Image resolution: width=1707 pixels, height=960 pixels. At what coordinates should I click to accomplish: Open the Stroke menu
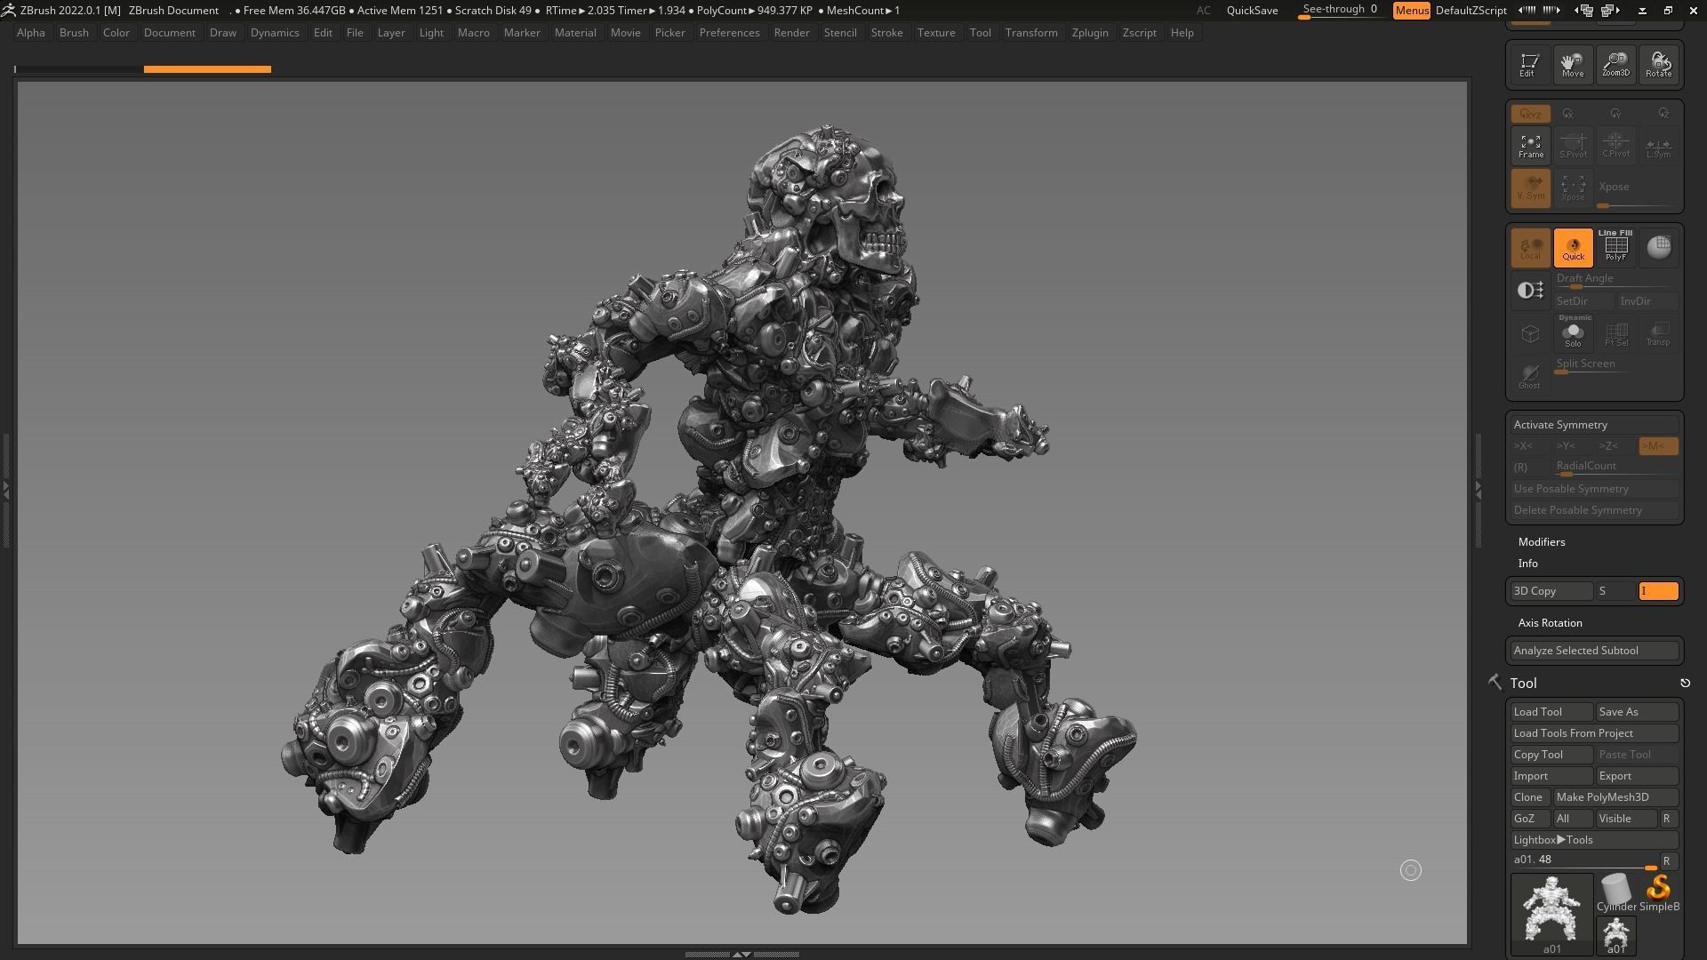click(x=886, y=33)
